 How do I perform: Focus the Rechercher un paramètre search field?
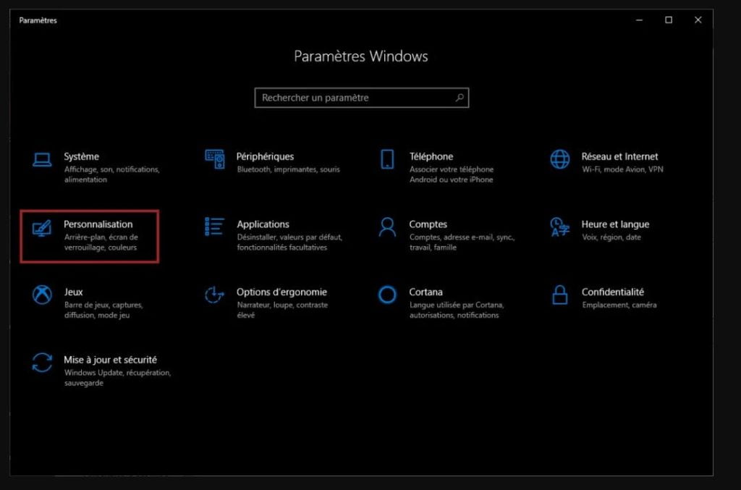tap(362, 98)
